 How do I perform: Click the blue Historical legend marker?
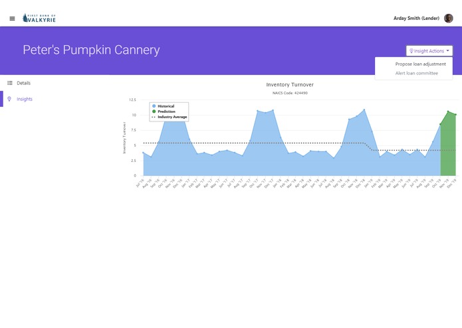(154, 106)
